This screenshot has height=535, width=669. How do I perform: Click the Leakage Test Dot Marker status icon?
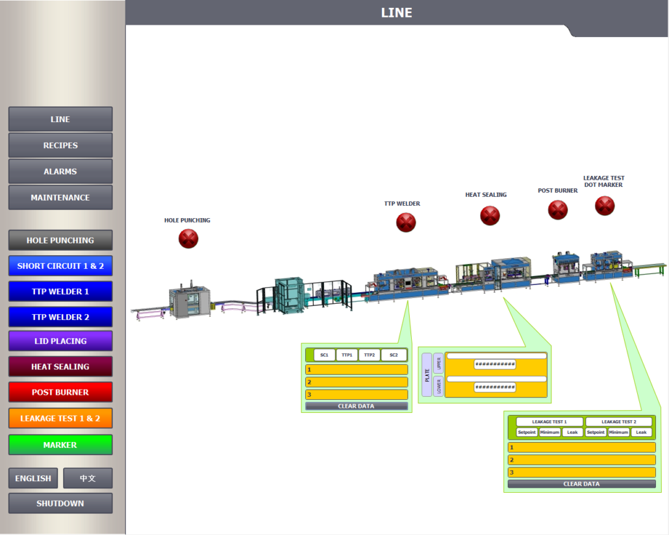[x=605, y=206]
